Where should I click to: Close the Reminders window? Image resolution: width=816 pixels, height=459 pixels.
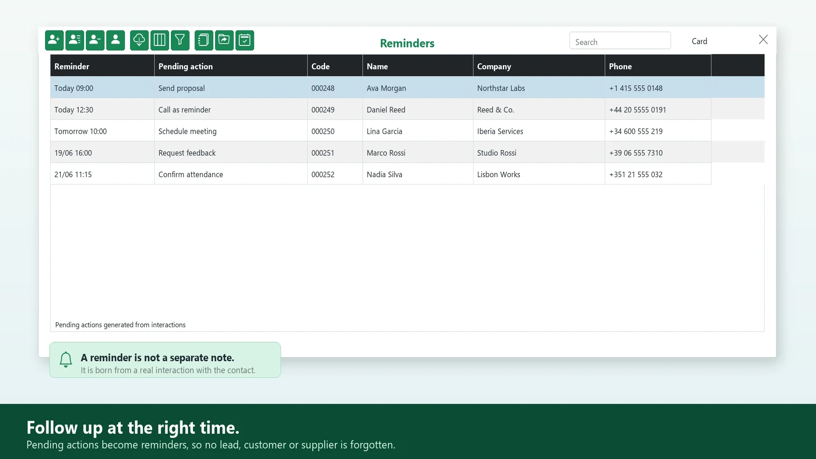[x=763, y=40]
